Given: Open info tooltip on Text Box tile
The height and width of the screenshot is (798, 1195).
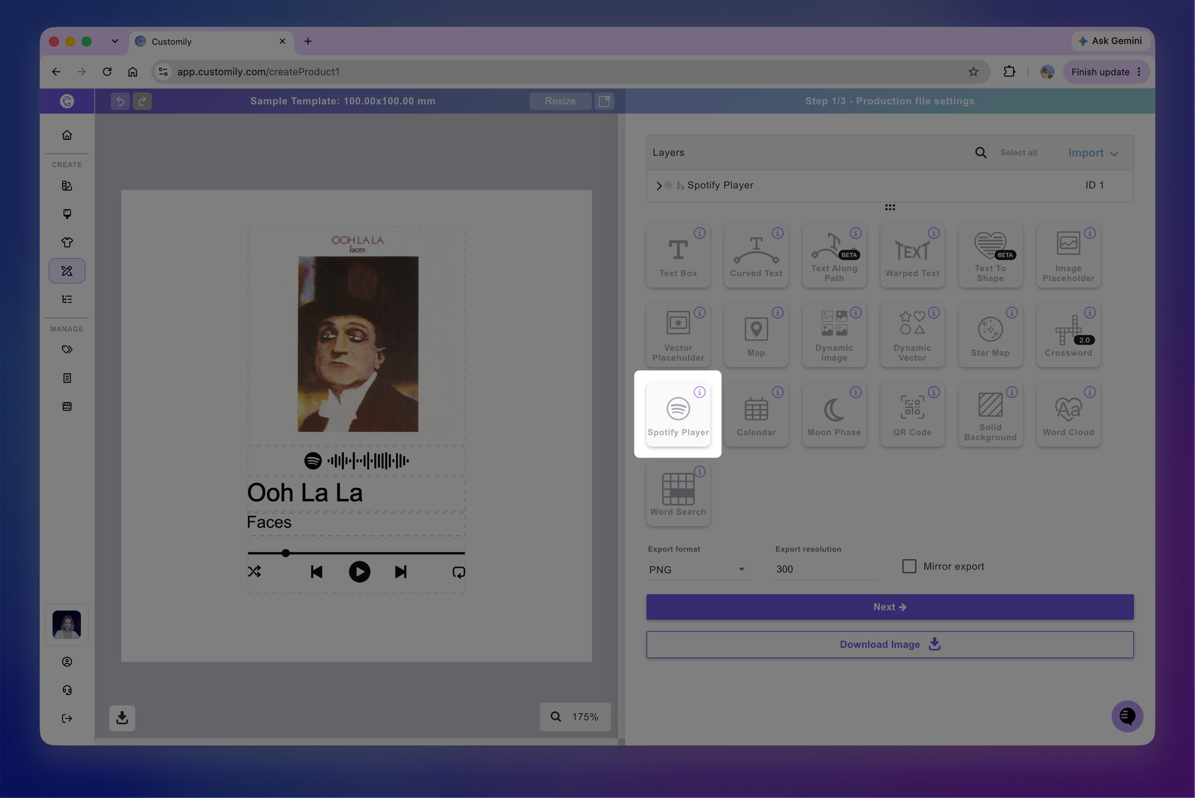Looking at the screenshot, I should [699, 233].
